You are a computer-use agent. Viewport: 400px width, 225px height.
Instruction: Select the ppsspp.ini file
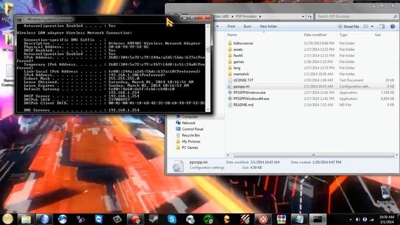[241, 86]
